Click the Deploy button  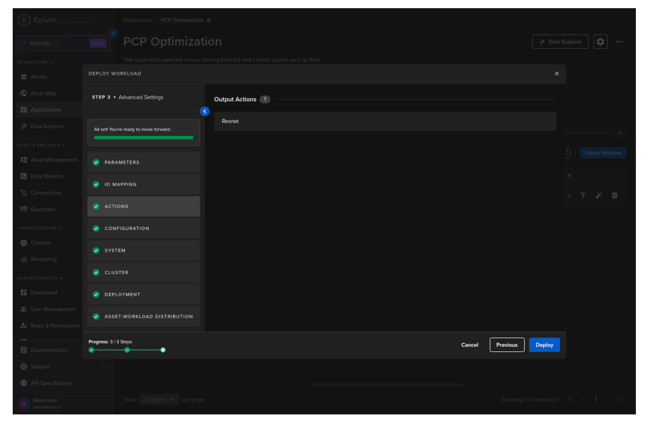pos(544,345)
